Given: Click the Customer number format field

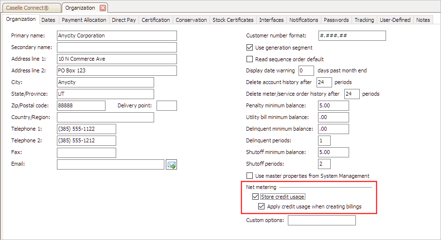Looking at the screenshot, I should coord(352,35).
